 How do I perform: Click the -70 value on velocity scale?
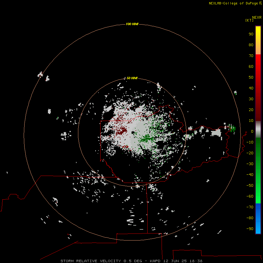pos(250,207)
